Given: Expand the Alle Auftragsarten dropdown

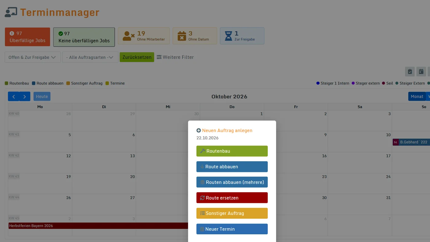Looking at the screenshot, I should tap(90, 57).
